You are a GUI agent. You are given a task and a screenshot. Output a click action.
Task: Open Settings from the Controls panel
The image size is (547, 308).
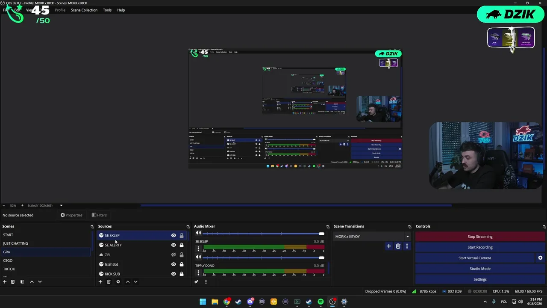click(480, 279)
